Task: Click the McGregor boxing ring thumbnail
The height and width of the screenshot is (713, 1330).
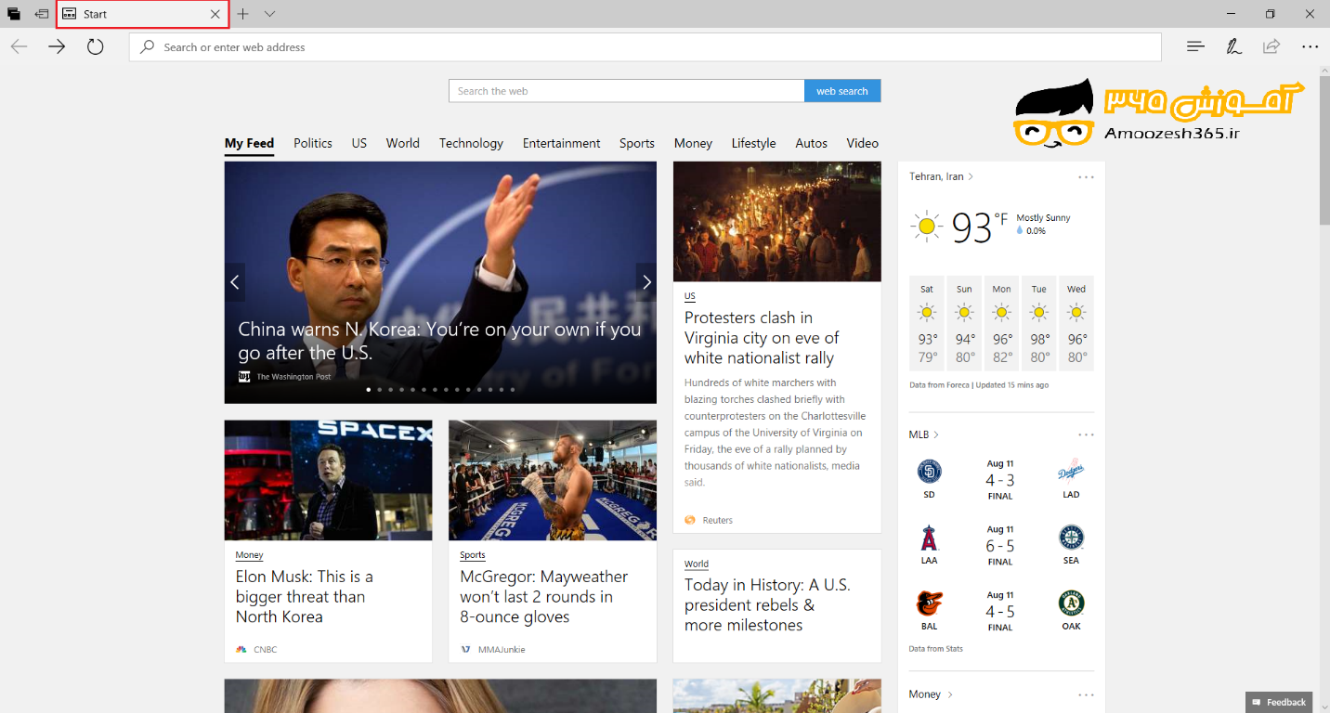Action: 553,480
